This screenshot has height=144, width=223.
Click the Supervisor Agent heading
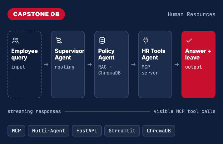[70, 54]
